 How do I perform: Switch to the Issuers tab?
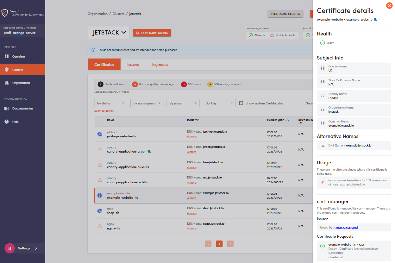133,65
